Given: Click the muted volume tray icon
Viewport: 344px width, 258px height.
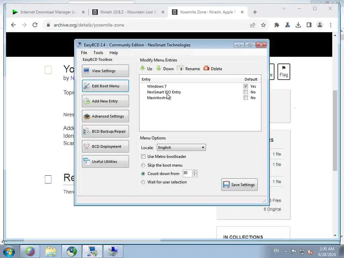Looking at the screenshot, I should click(x=310, y=252).
